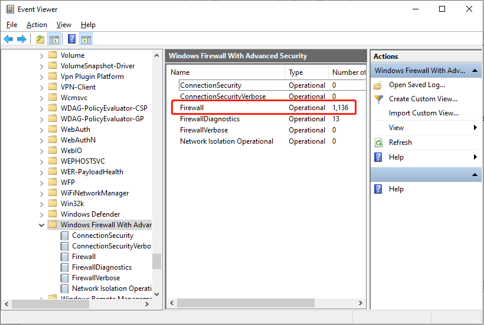Select ConnectionSecurityVerbose row in the list
The image size is (484, 325).
(x=267, y=97)
